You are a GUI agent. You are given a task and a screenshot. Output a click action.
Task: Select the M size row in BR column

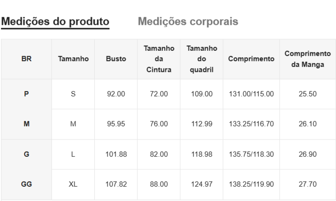(x=27, y=124)
